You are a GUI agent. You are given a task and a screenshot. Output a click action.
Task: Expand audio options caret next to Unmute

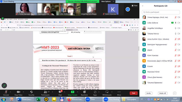(x=10, y=92)
